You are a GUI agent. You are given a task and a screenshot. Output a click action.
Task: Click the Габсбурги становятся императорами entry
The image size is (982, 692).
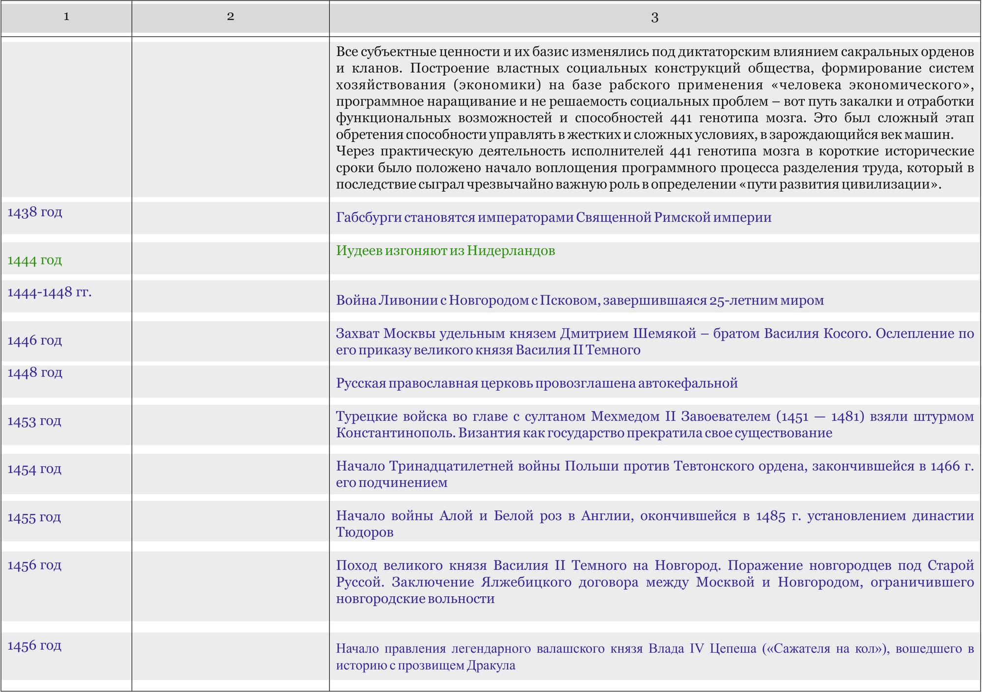(x=554, y=217)
